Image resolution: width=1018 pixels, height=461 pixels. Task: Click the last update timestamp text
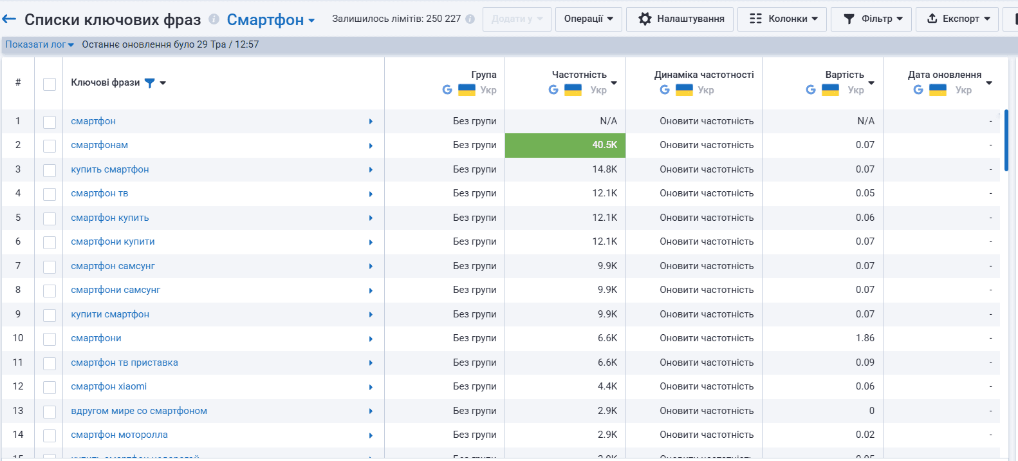point(171,44)
